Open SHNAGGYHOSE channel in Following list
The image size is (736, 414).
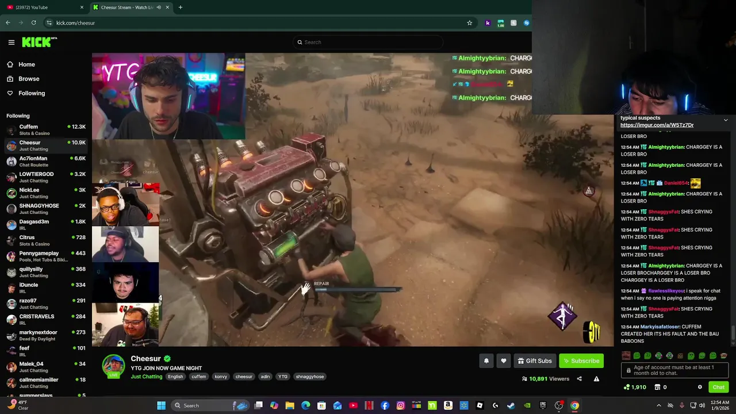(x=46, y=209)
